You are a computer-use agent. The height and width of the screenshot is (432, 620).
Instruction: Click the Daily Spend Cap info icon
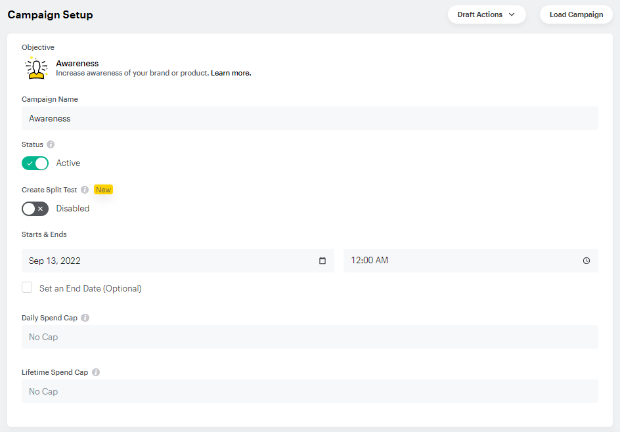click(x=85, y=318)
